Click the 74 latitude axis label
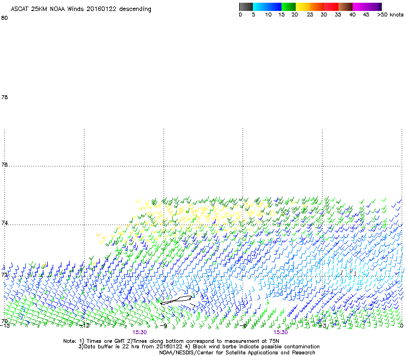406x356 pixels. [x=4, y=223]
